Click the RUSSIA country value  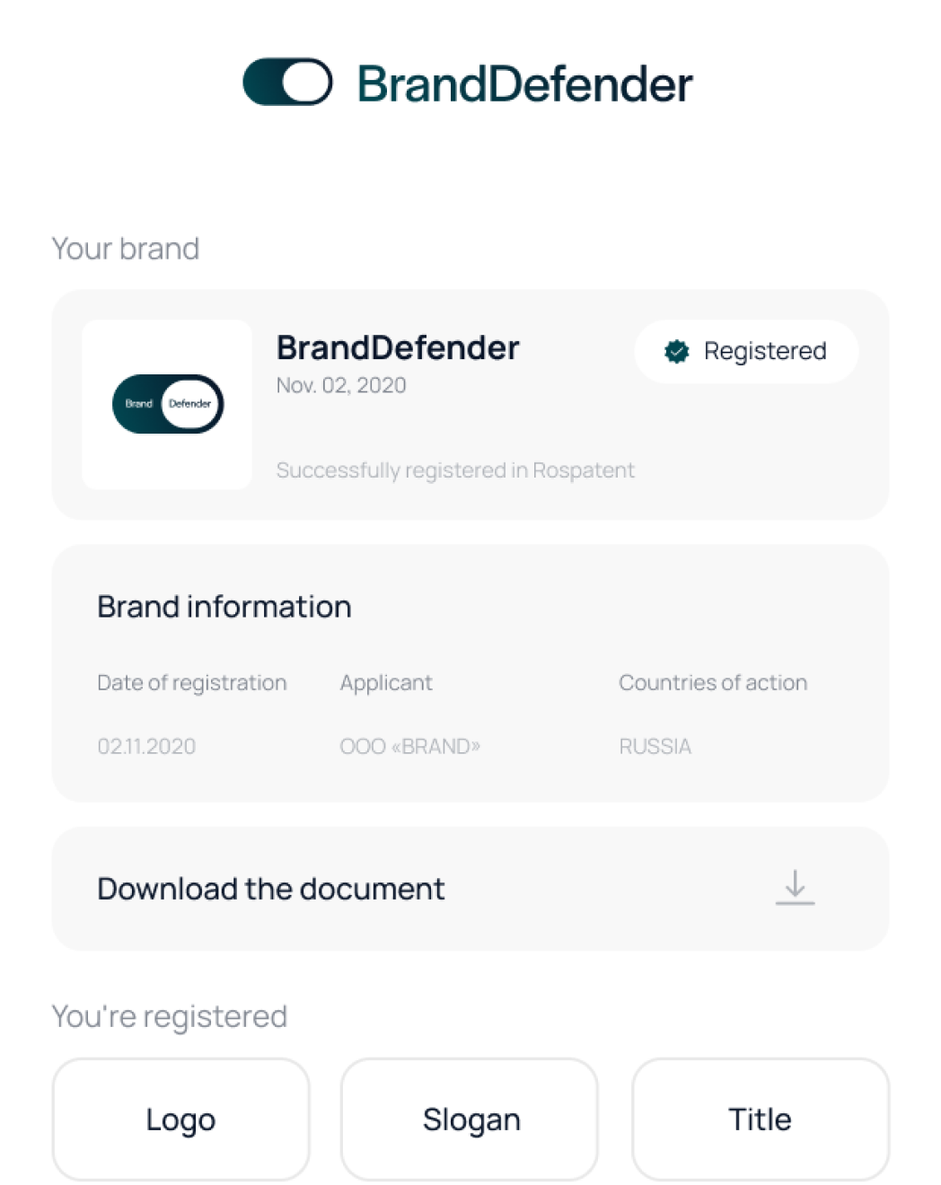click(655, 746)
